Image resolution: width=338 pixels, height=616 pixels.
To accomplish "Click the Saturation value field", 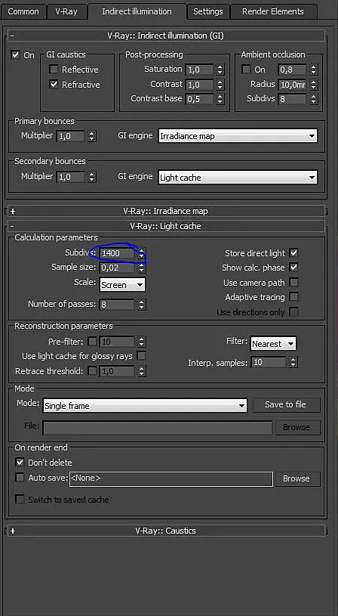I will point(200,70).
